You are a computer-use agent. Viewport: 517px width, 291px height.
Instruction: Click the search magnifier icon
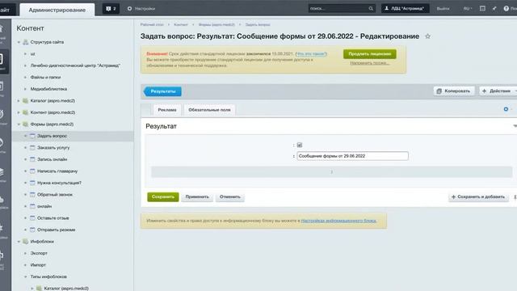(371, 9)
